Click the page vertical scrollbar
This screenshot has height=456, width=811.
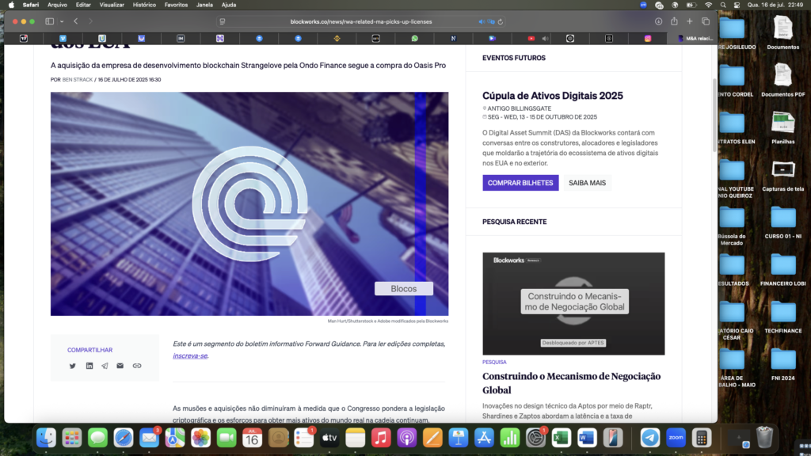[715, 116]
